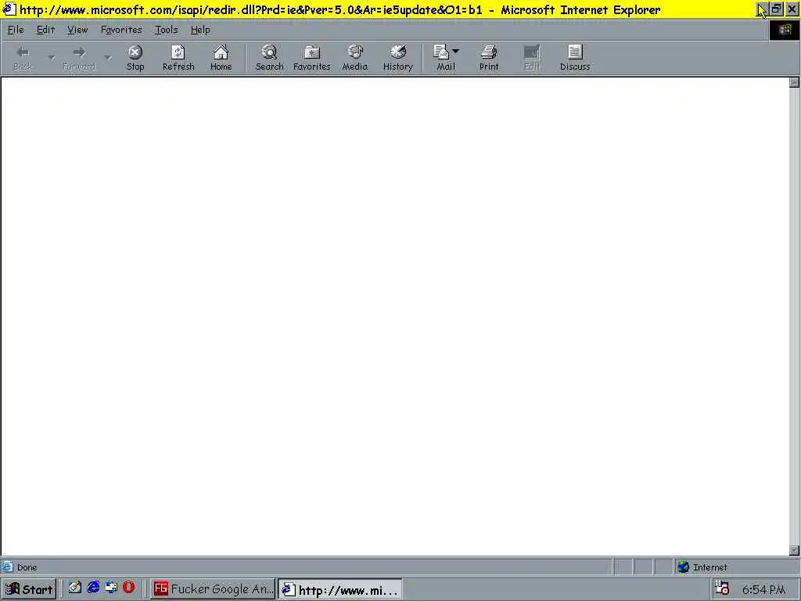The image size is (801, 601).
Task: Click the Back toolbar button
Action: coord(23,58)
